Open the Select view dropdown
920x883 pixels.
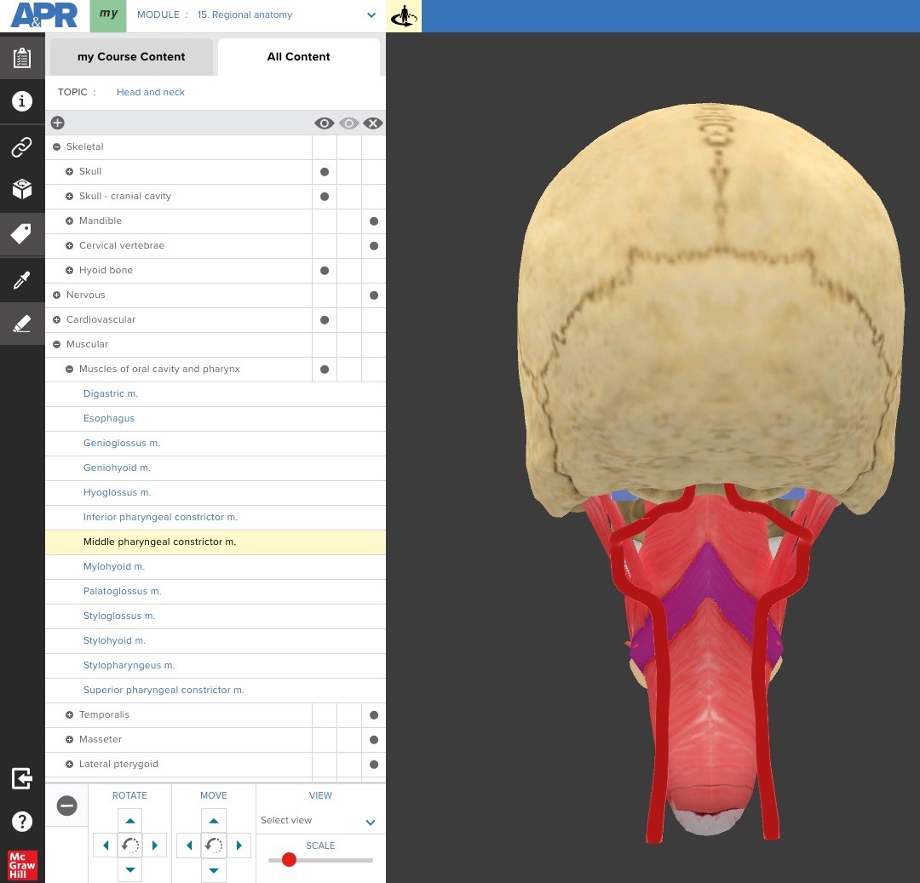click(319, 821)
